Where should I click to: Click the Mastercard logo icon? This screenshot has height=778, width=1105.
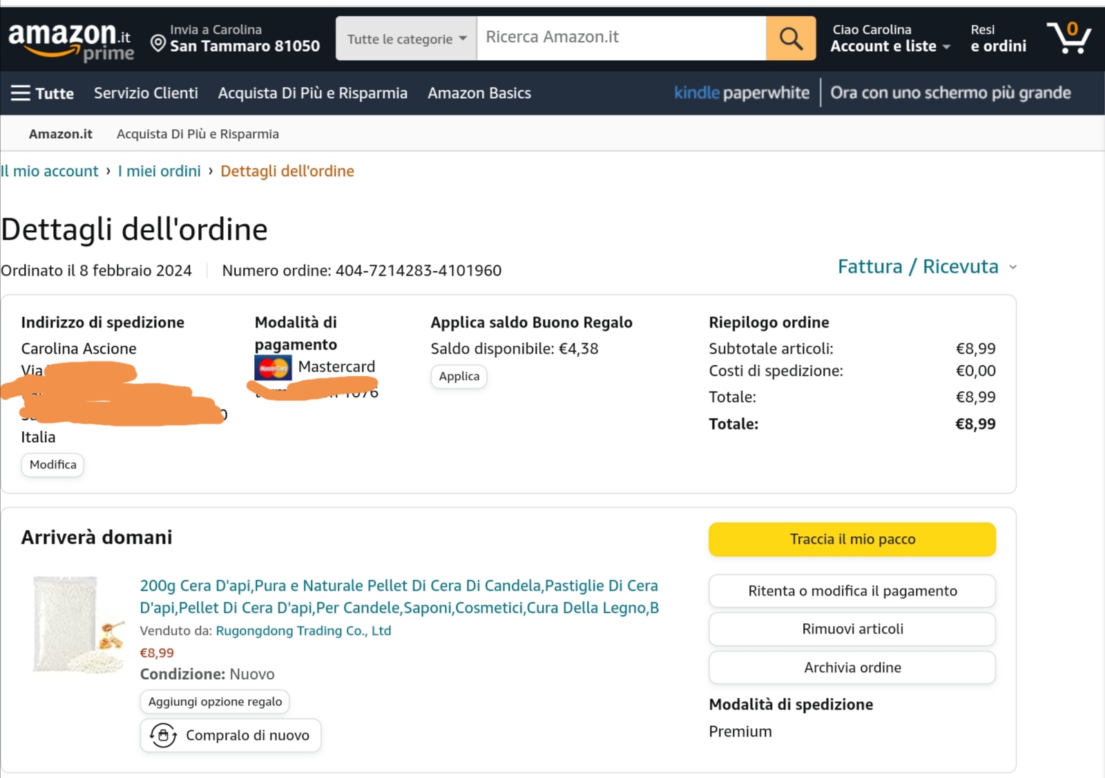(x=273, y=368)
